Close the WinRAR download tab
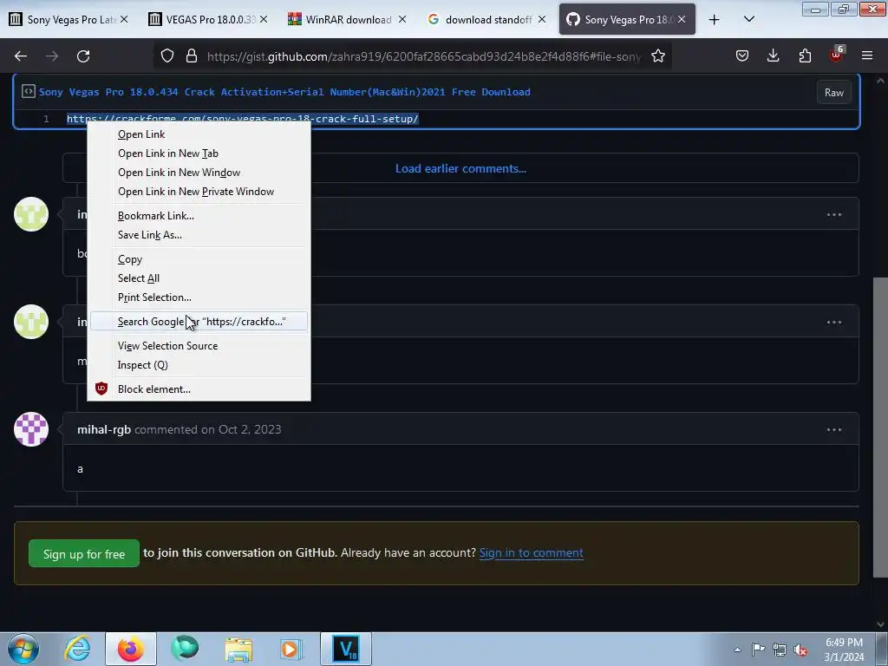888x666 pixels. [402, 19]
